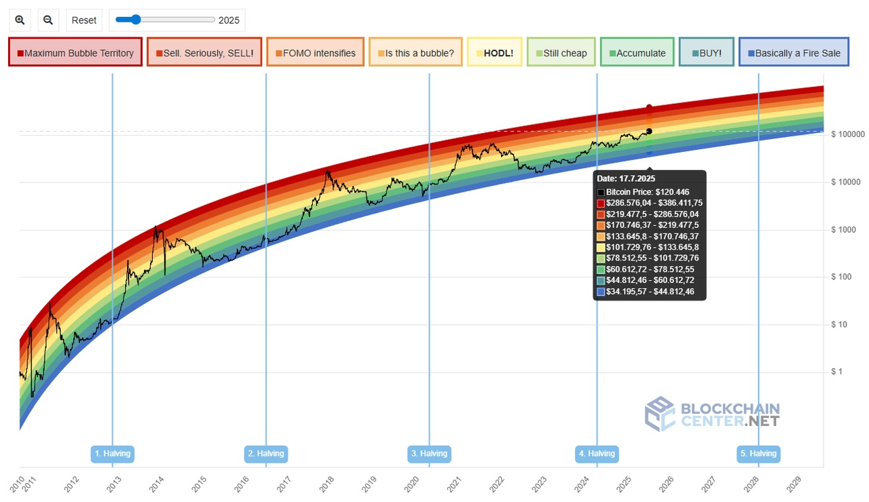Click the Date: 17.7.2025 tooltip header

point(626,178)
